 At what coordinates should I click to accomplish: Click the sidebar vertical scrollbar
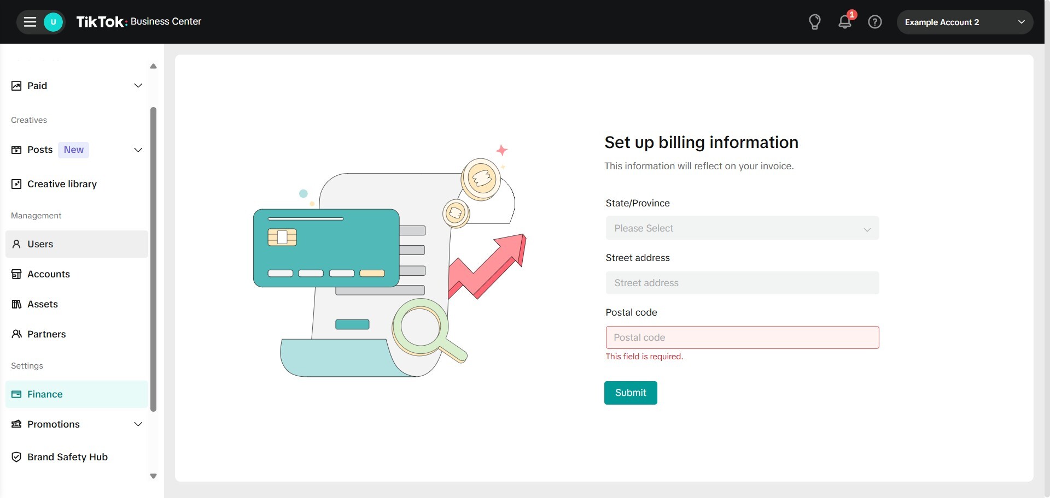(x=153, y=259)
